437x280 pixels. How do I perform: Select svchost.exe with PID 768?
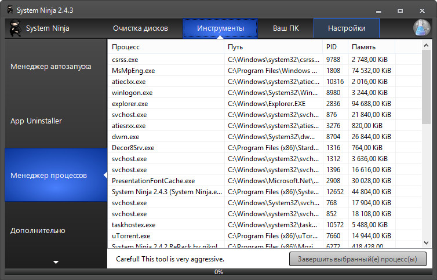tap(264, 203)
